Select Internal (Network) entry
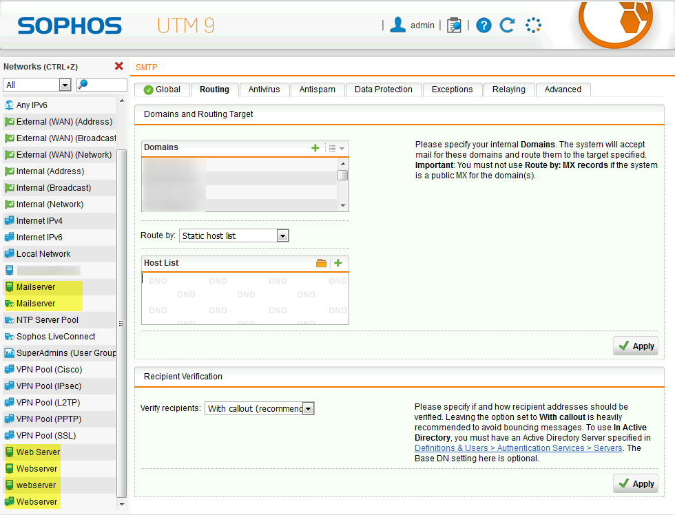Viewport: 675px width, 515px height. 59,204
